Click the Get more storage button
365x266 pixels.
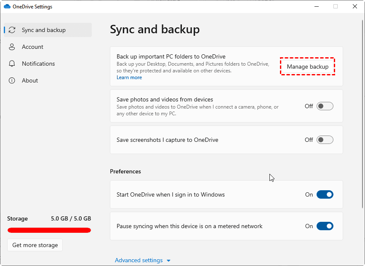pyautogui.click(x=35, y=245)
